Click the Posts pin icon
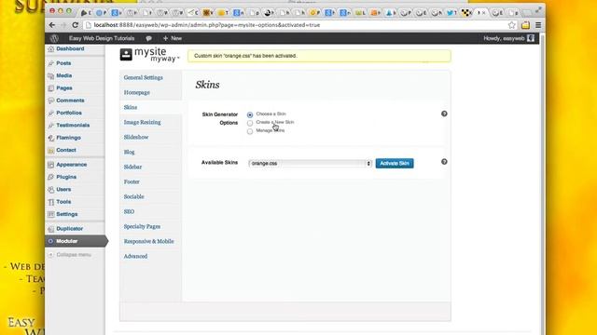Viewport: 597px width, 335px height. tap(51, 63)
